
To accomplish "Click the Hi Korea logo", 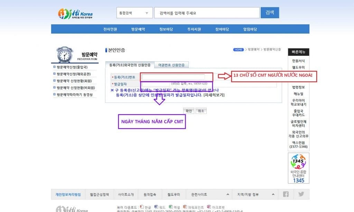I will point(75,14).
